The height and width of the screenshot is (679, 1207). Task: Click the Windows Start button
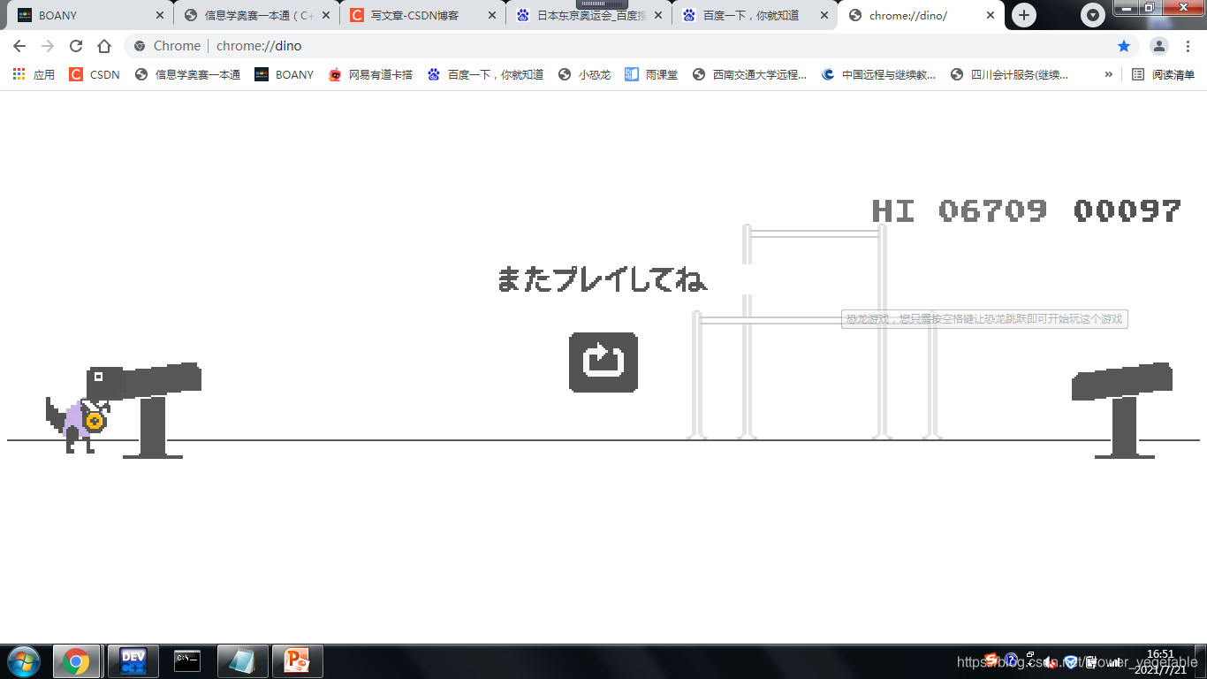coord(23,661)
